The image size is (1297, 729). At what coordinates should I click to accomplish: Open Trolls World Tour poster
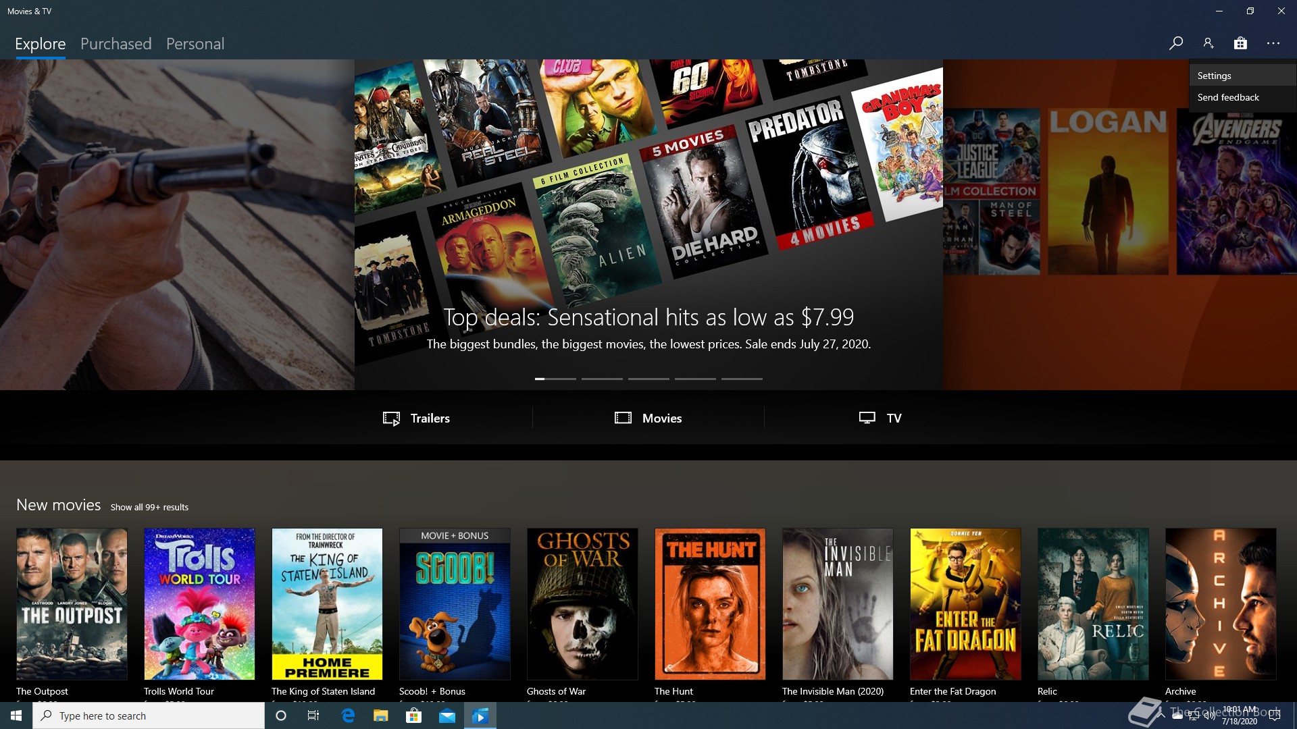pyautogui.click(x=199, y=603)
